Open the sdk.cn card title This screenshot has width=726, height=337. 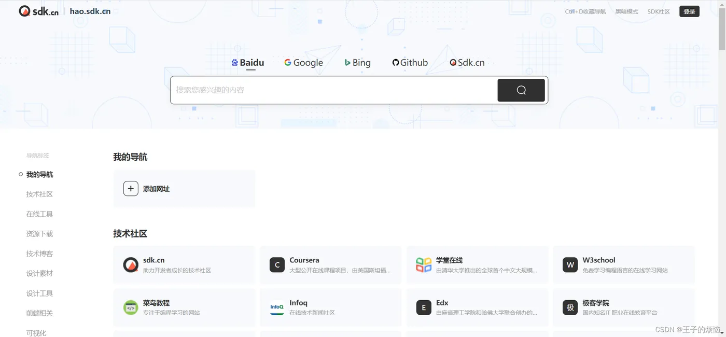pos(154,260)
